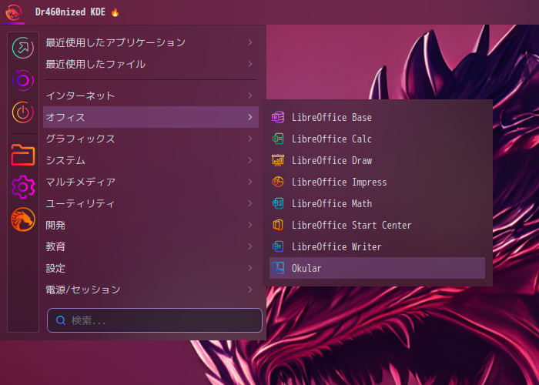Open the オフィス menu category
Viewport: 539px width, 385px height.
pyautogui.click(x=151, y=117)
